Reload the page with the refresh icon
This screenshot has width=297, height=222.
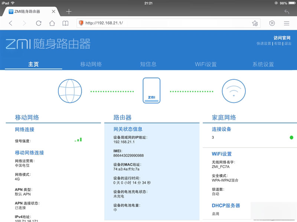(39, 23)
